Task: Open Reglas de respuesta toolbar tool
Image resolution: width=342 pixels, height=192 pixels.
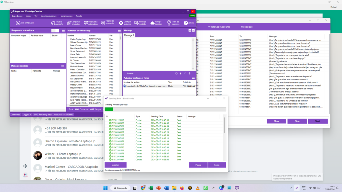Action: click(x=108, y=22)
